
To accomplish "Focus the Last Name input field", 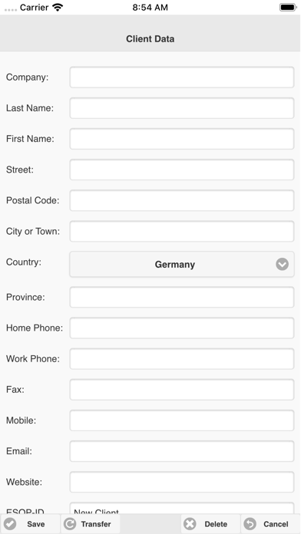I will pyautogui.click(x=182, y=108).
